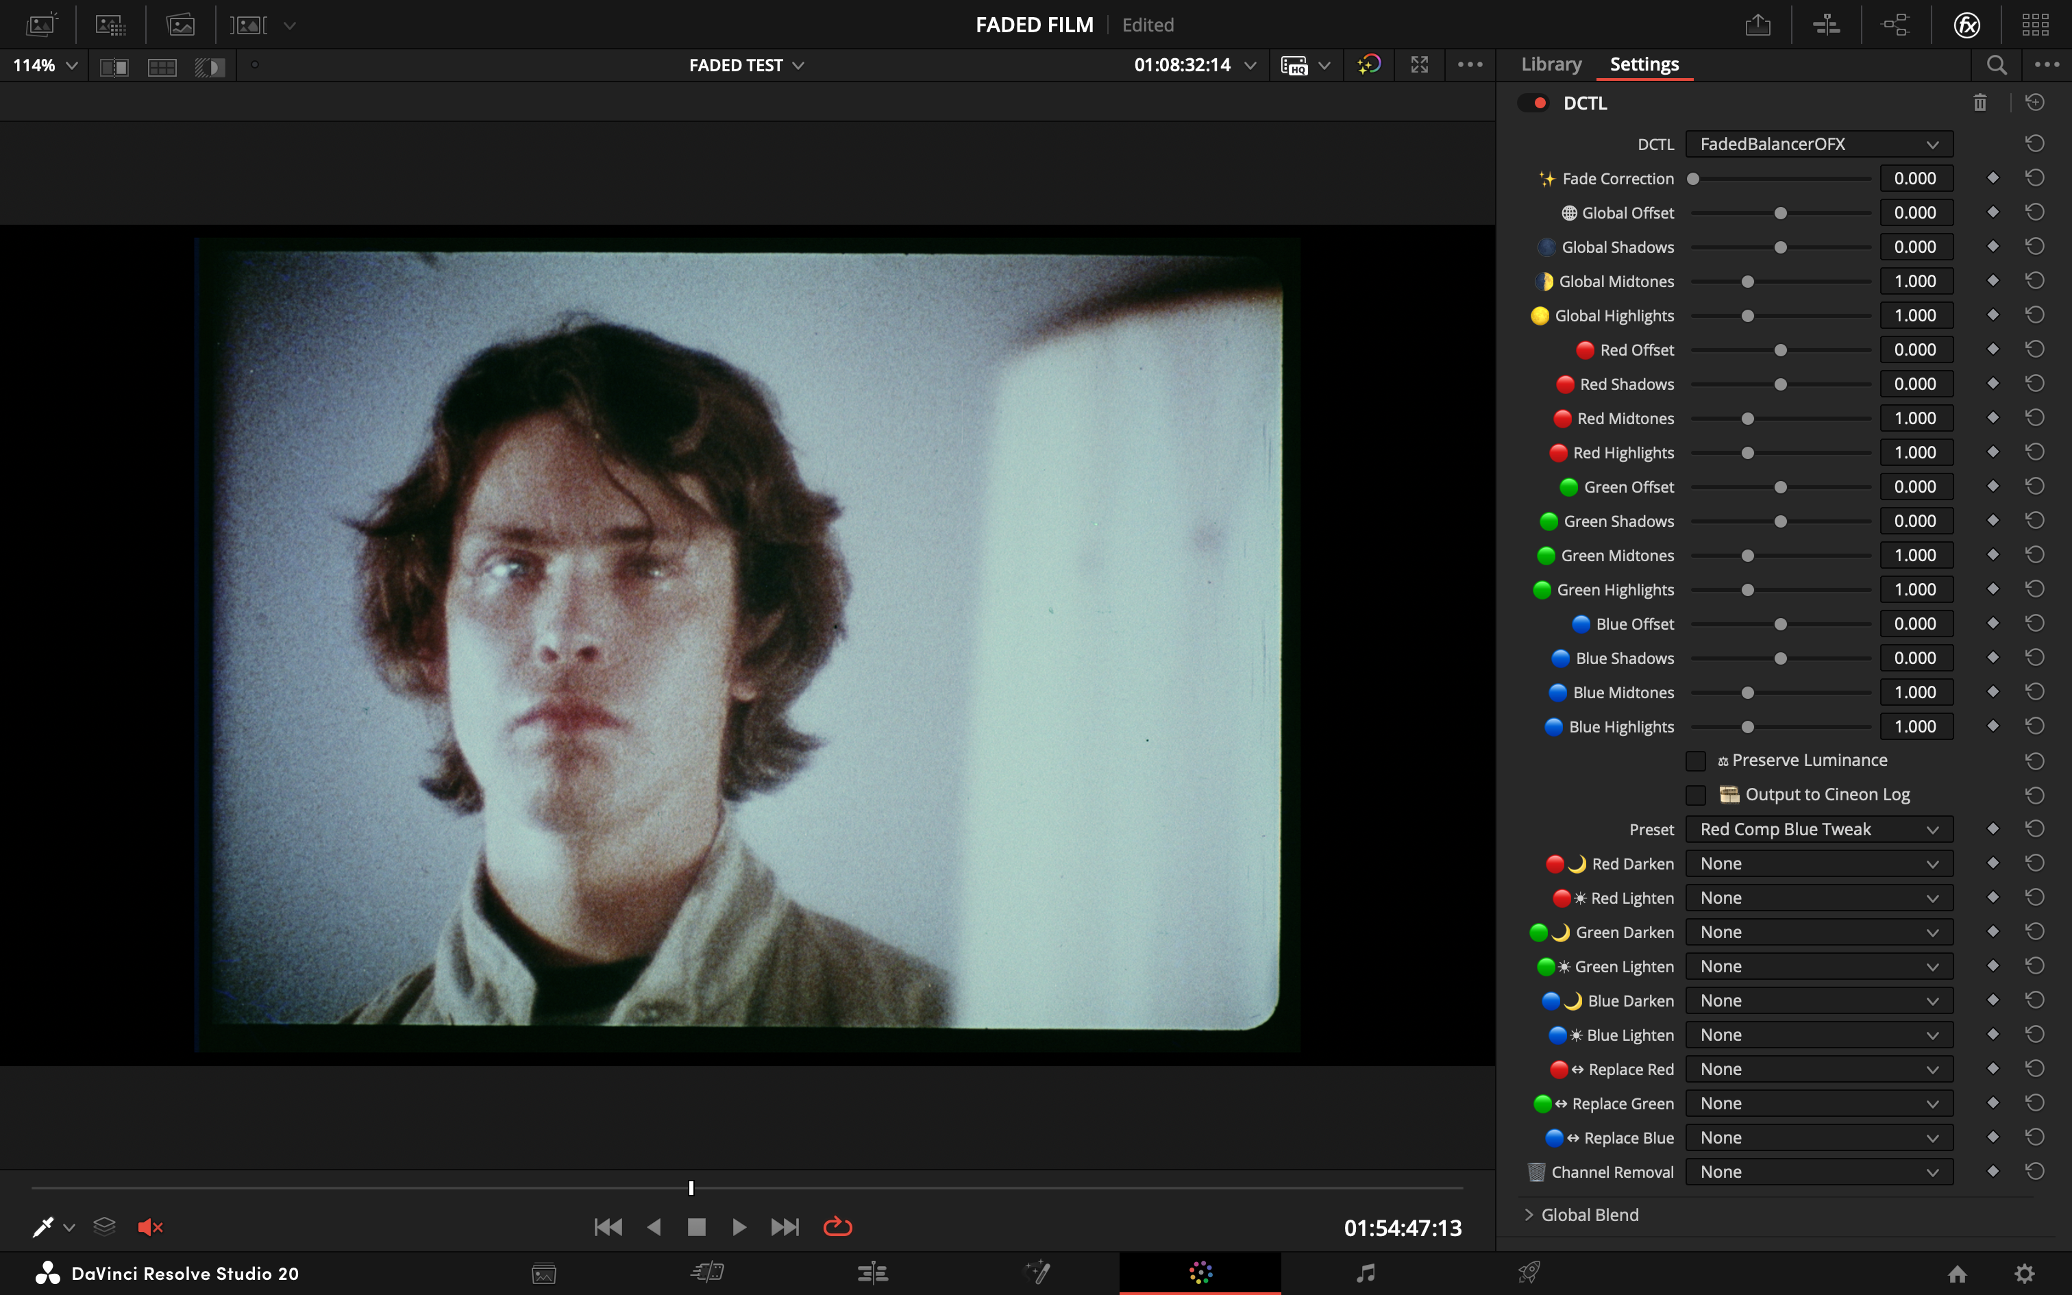Reset the Fade Correction parameter
2072x1295 pixels.
(2034, 178)
